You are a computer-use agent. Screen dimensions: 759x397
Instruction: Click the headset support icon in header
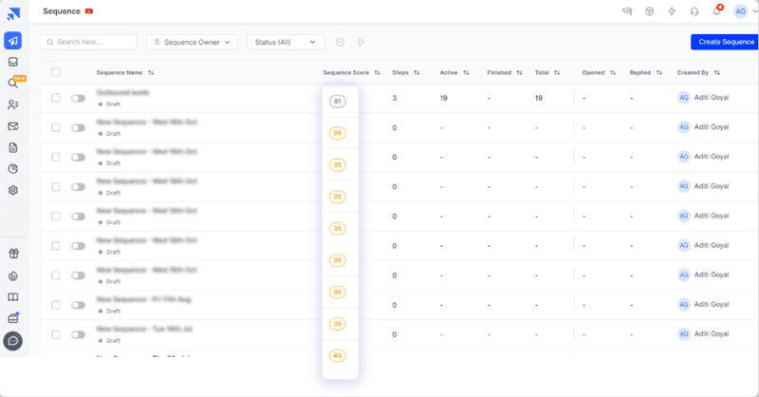coord(694,11)
